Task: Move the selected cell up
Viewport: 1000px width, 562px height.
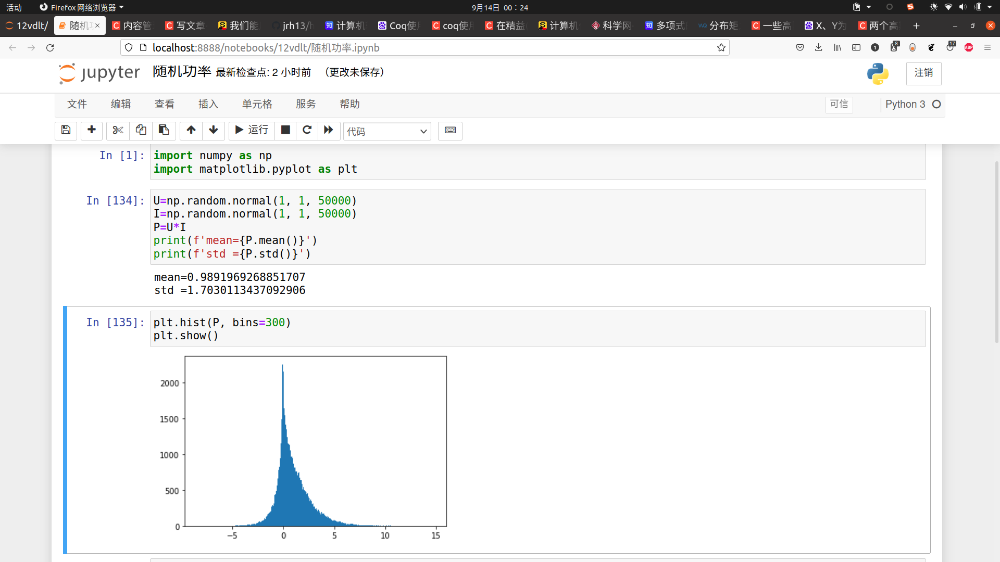Action: pos(191,130)
